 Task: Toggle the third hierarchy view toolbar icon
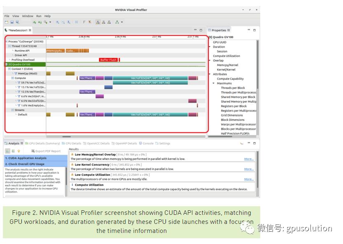coord(109,22)
